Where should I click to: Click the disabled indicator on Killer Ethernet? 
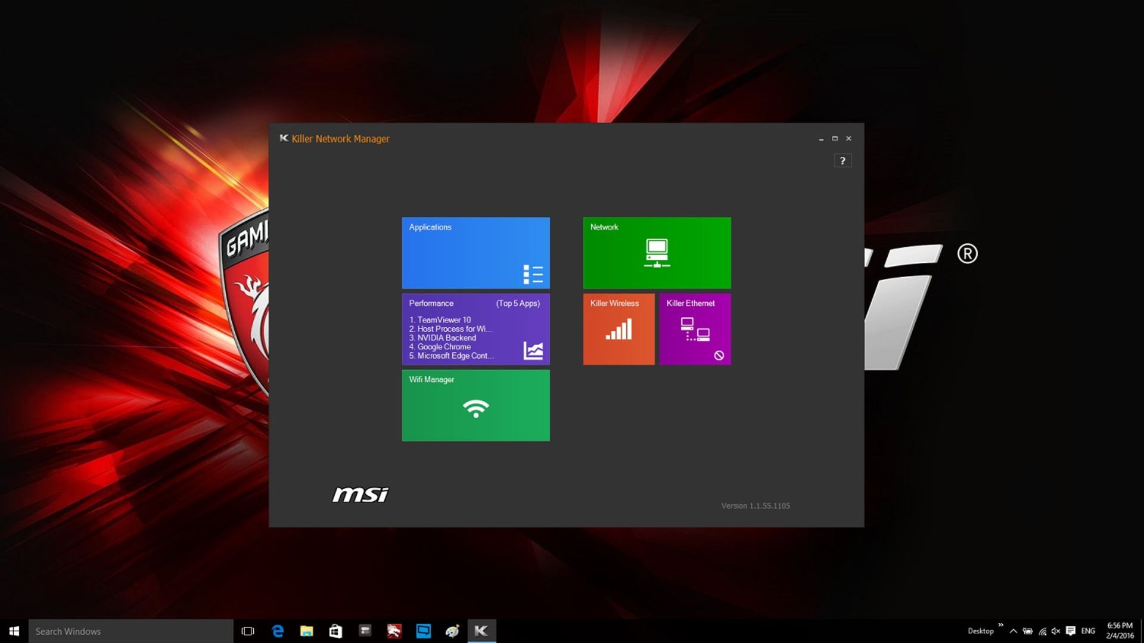click(719, 355)
